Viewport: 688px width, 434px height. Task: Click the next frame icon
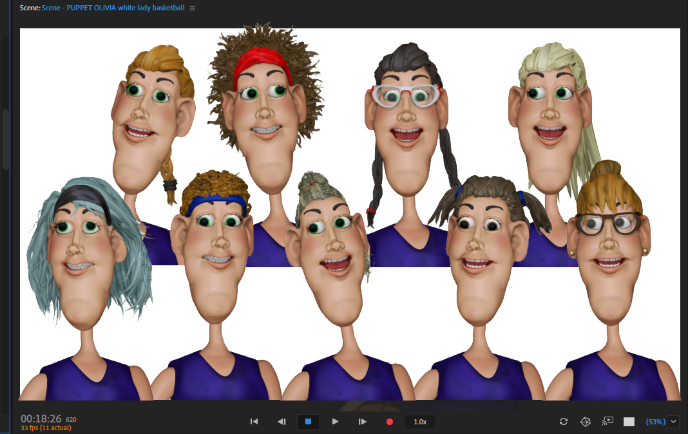363,422
